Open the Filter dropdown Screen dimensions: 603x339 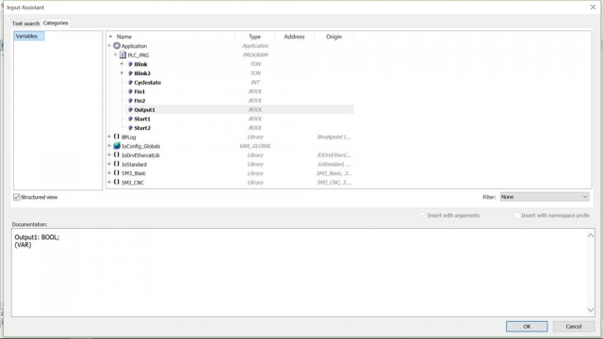pyautogui.click(x=545, y=197)
